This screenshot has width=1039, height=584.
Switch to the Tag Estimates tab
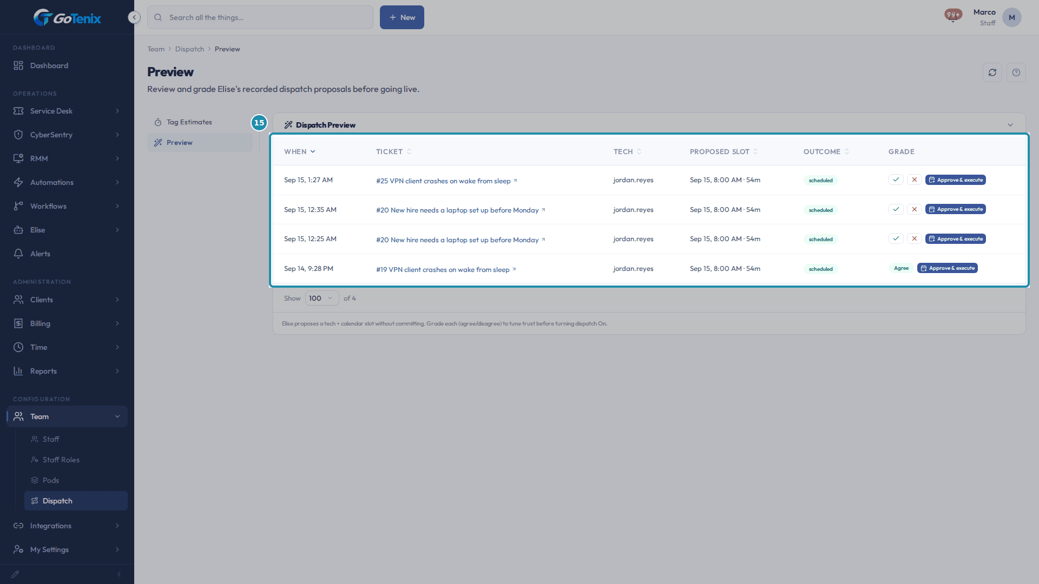tap(200, 122)
